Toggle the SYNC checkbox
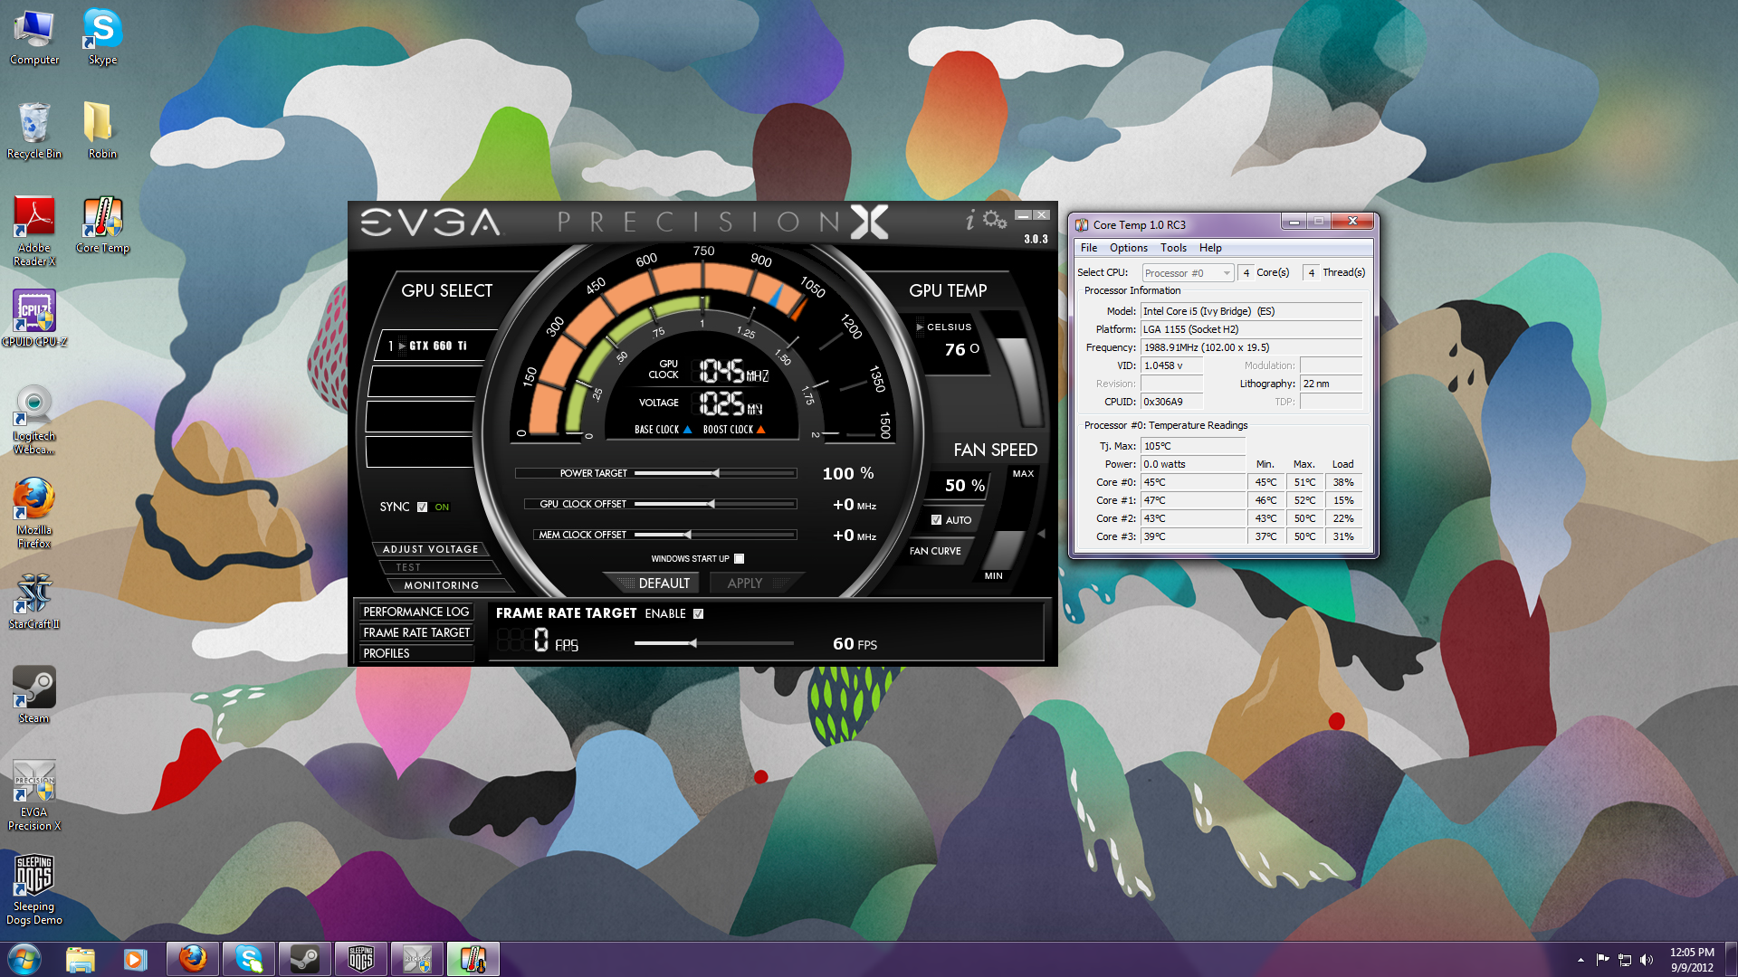 pyautogui.click(x=422, y=507)
